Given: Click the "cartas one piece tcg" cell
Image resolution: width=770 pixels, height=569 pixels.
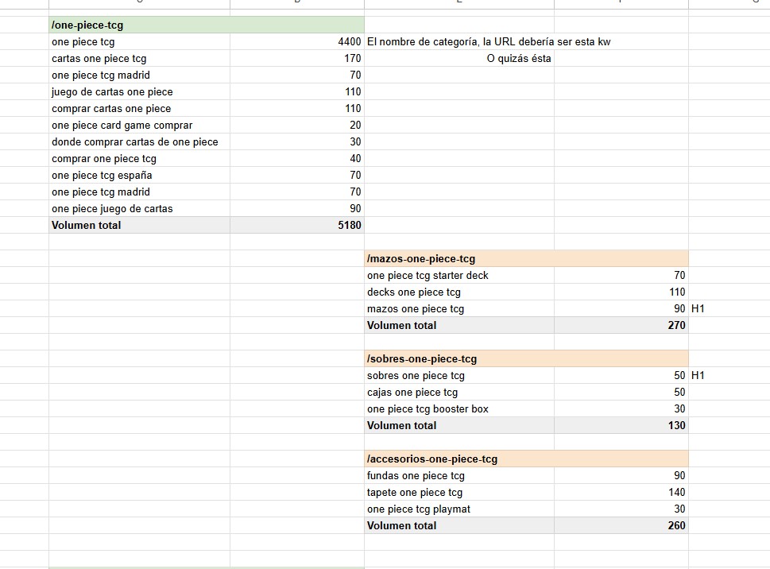Looking at the screenshot, I should tap(140, 59).
